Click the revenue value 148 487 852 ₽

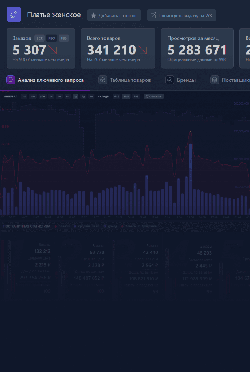tap(89, 278)
